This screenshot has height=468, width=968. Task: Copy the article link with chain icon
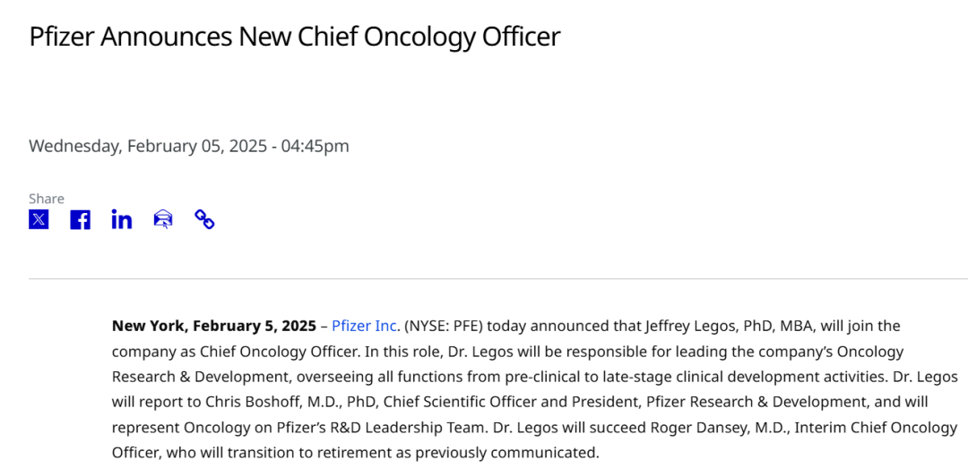(204, 219)
